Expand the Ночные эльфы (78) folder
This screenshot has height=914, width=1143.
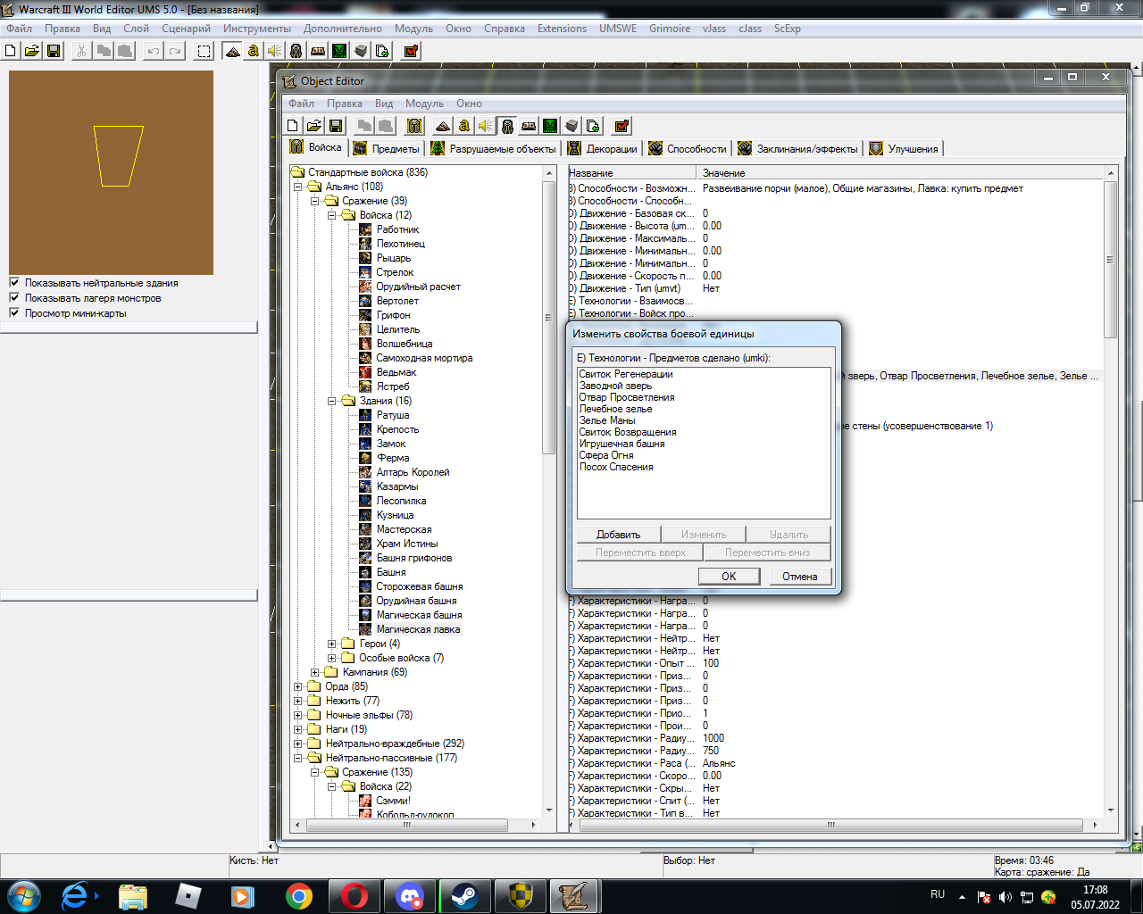[x=298, y=715]
